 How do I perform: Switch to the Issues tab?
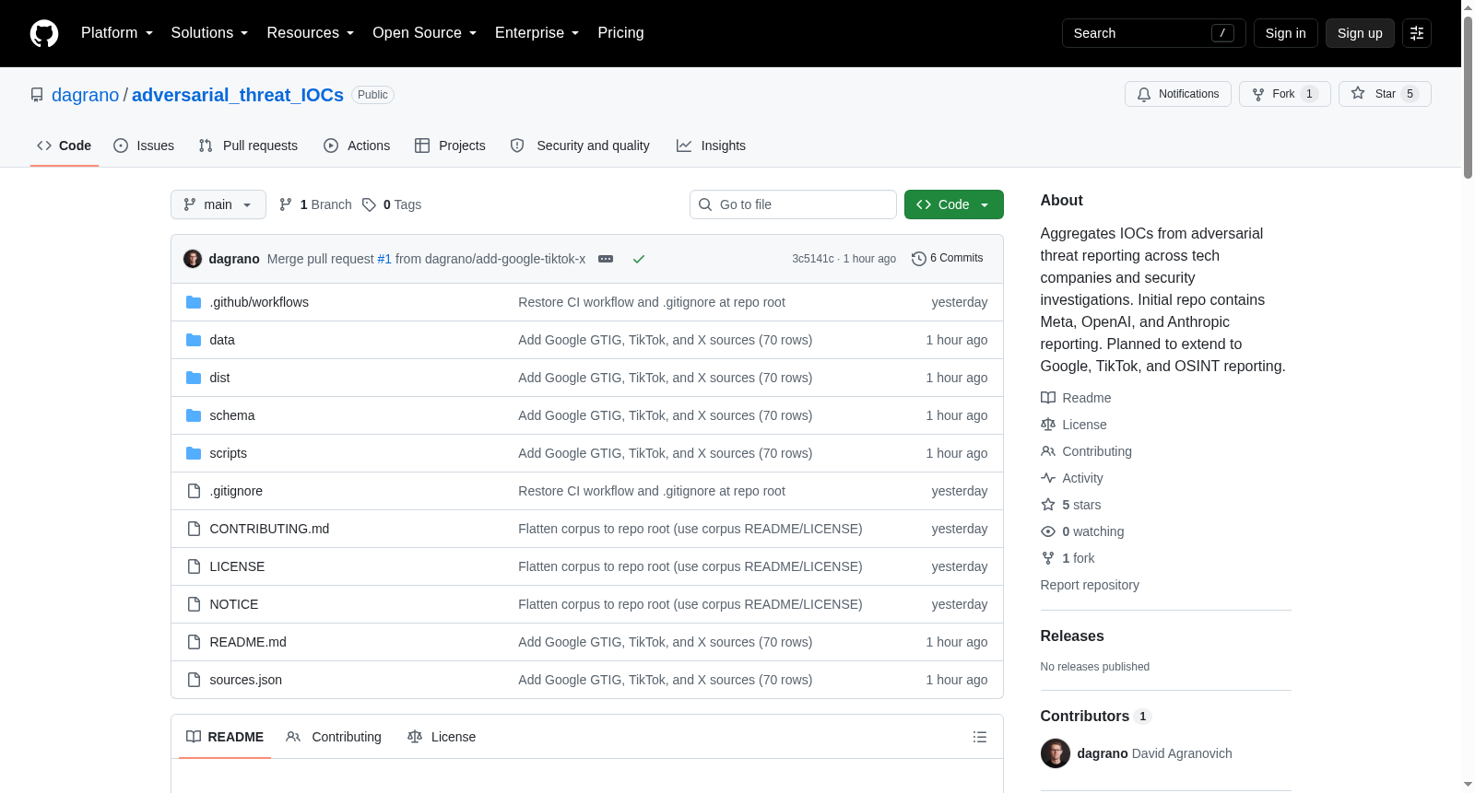(144, 146)
